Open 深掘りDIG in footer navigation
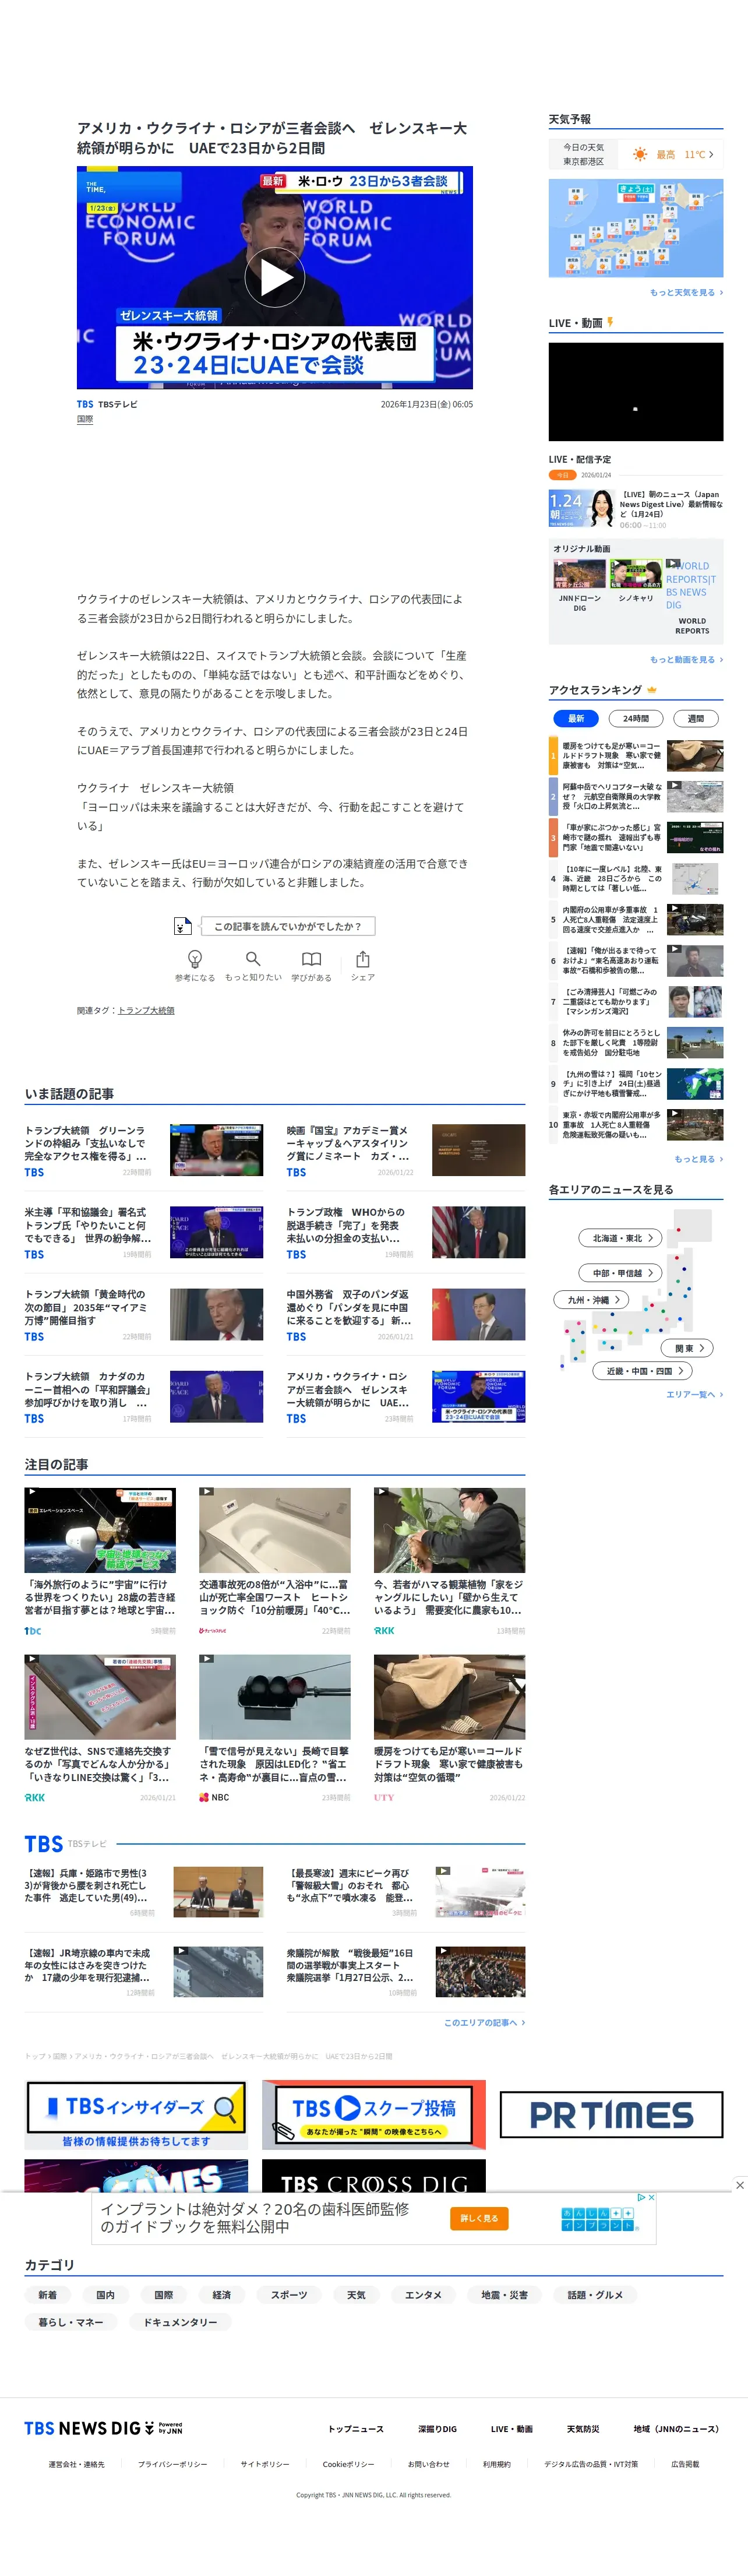 click(437, 2428)
